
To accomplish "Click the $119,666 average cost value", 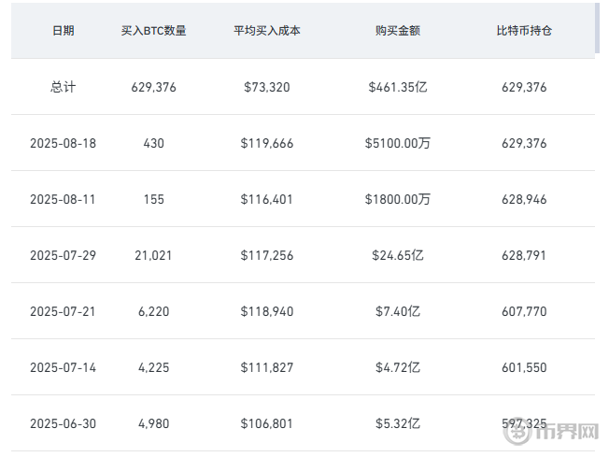I will (x=267, y=143).
